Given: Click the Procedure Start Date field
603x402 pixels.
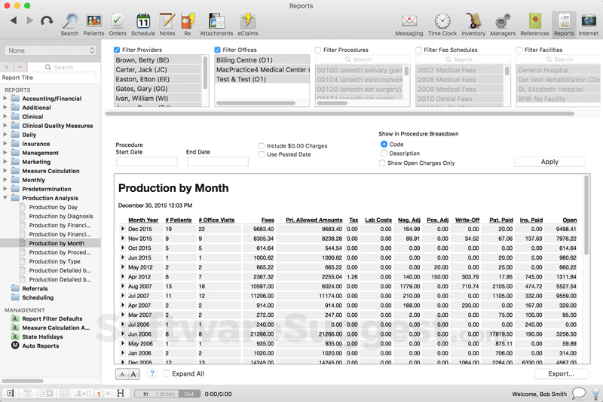Looking at the screenshot, I should coord(146,162).
